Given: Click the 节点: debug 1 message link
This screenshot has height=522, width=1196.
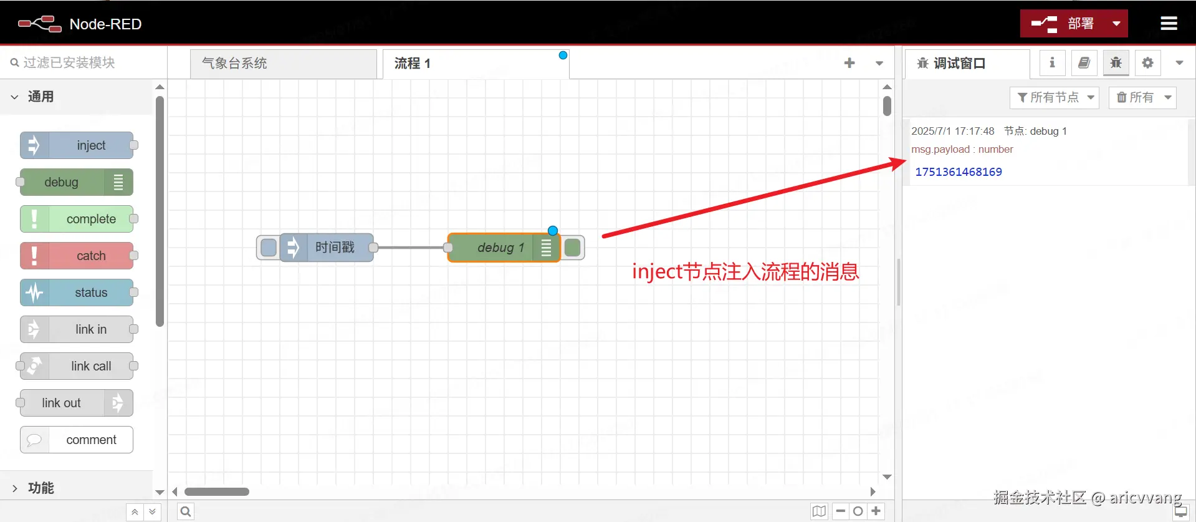Looking at the screenshot, I should click(1035, 131).
